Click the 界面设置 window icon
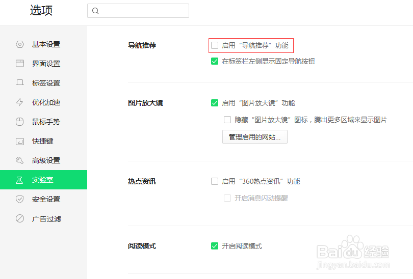The width and height of the screenshot is (413, 279). (20, 63)
